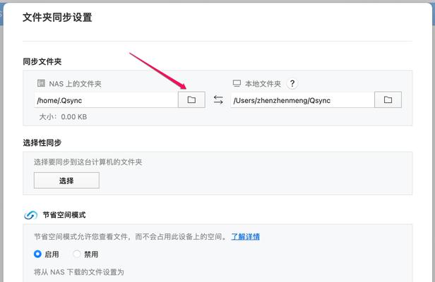Click the local computer monitor icon
Screen dimensions: 435x282
click(237, 83)
